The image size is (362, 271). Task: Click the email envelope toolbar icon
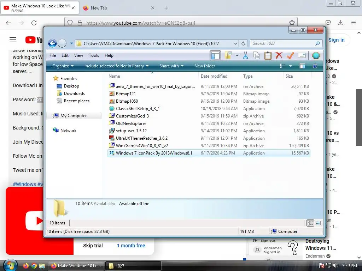[302, 55]
